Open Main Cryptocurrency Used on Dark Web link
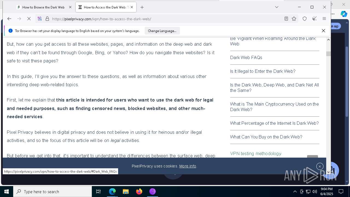The image size is (350, 197). coord(275,107)
